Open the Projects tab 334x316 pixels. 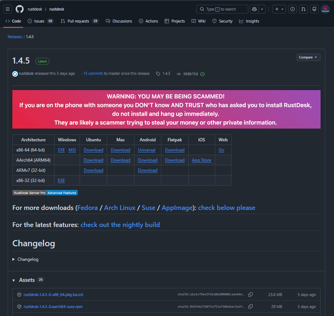(175, 21)
